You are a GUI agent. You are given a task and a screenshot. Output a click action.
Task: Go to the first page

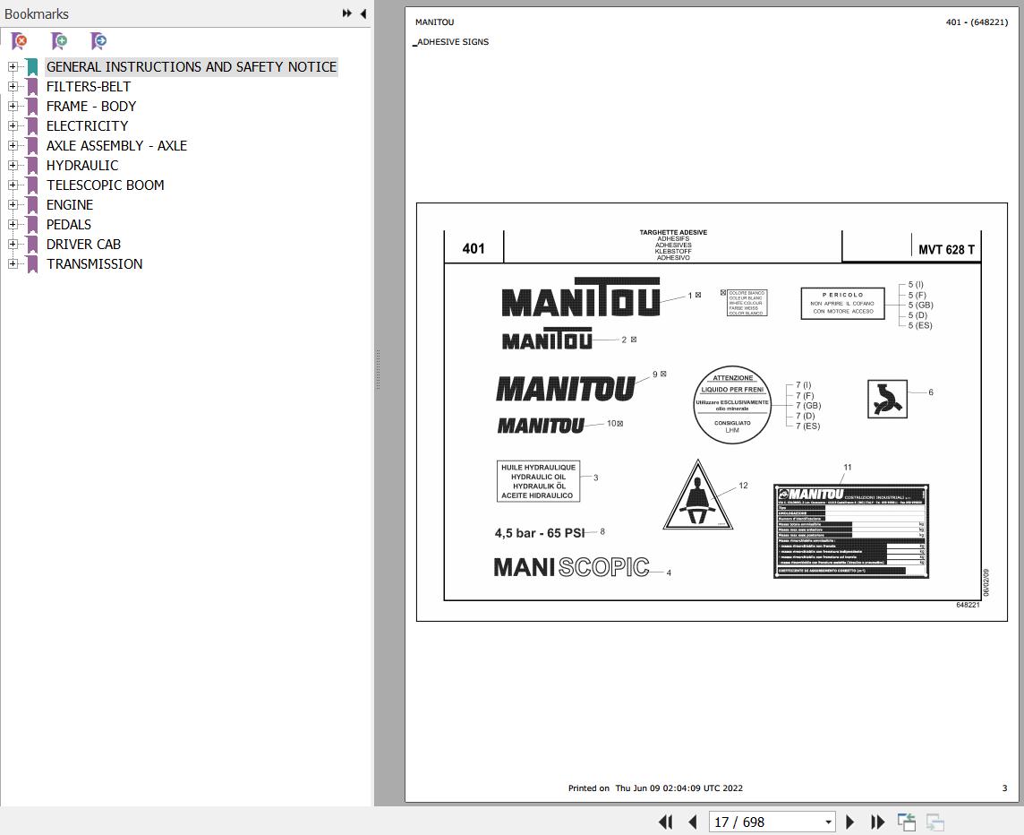pos(665,822)
